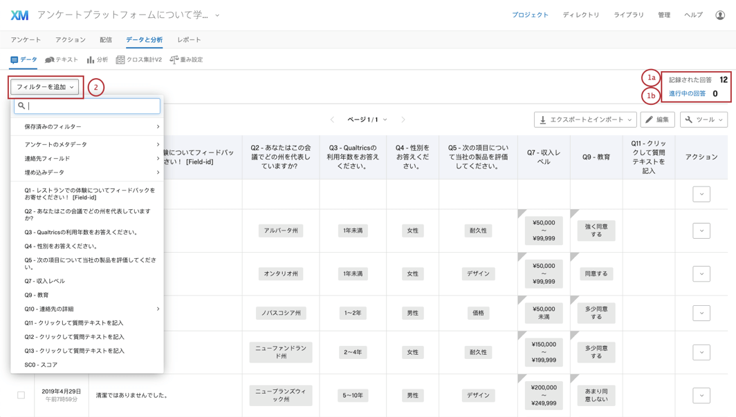Image resolution: width=736 pixels, height=417 pixels.
Task: Tick the checkbox for 2019年4月29日 row
Action: coord(21,395)
